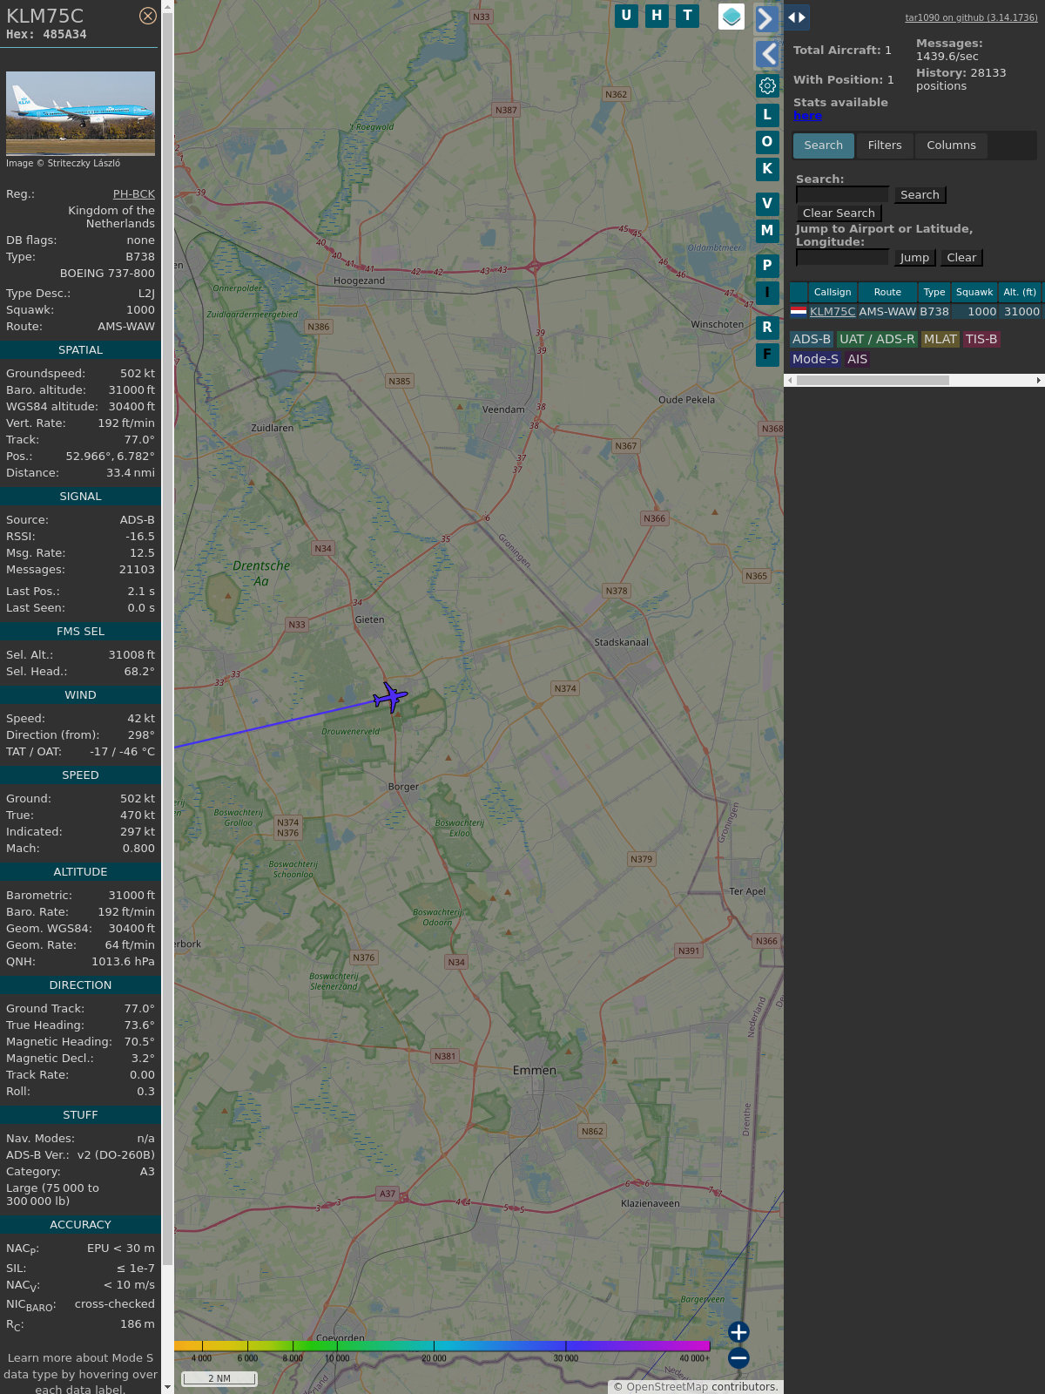Open the KLM aircraft photo thumbnail
Image resolution: width=1045 pixels, height=1394 pixels.
point(80,113)
